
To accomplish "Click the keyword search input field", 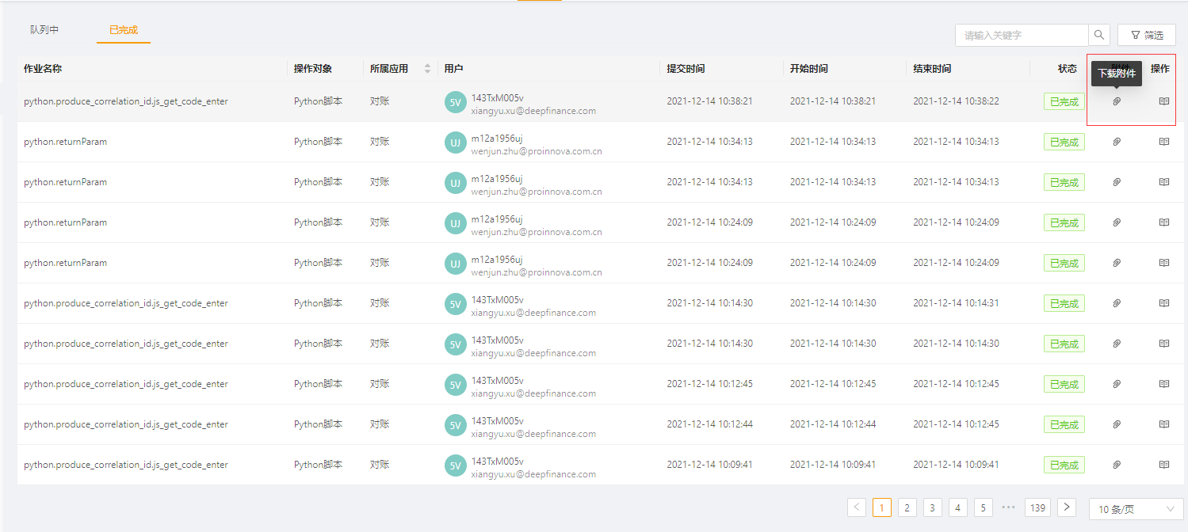I will click(x=1022, y=35).
